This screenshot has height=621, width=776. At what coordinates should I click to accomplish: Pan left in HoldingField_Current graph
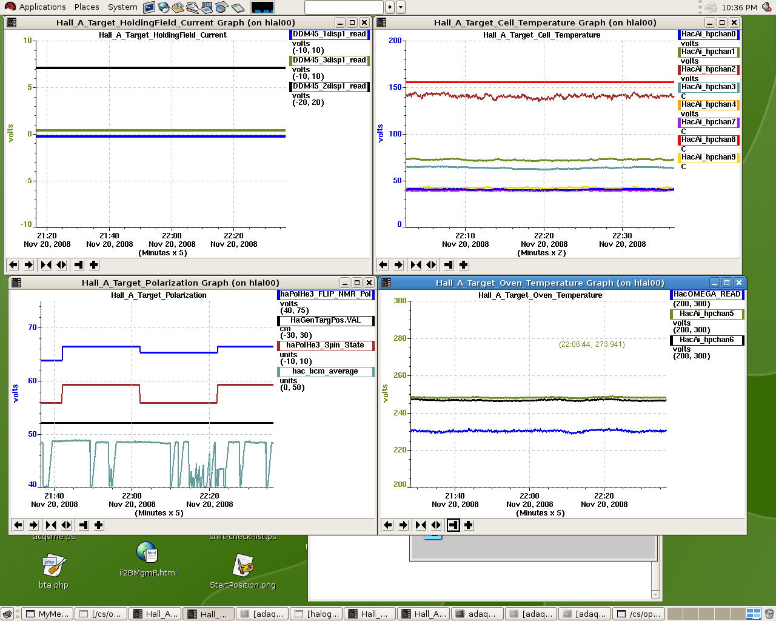(x=13, y=265)
